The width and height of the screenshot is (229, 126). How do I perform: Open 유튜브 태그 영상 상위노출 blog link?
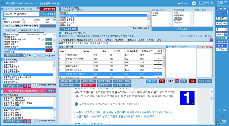pyautogui.click(x=124, y=112)
